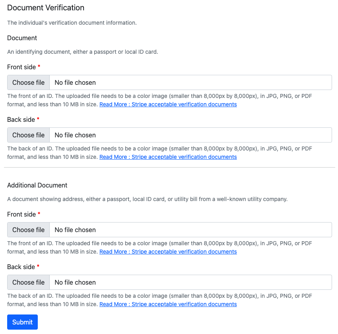Screen dimensions: 338x334
Task: Click the 'Back side' label under Additional Document
Action: click(x=21, y=267)
